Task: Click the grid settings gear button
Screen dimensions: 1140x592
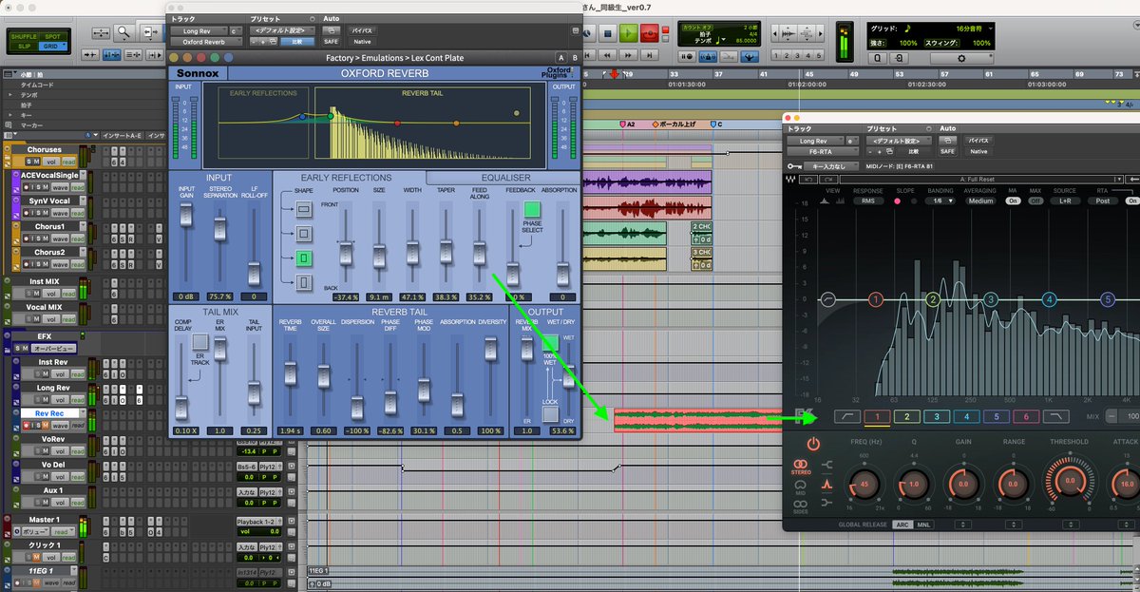Action: [x=960, y=58]
